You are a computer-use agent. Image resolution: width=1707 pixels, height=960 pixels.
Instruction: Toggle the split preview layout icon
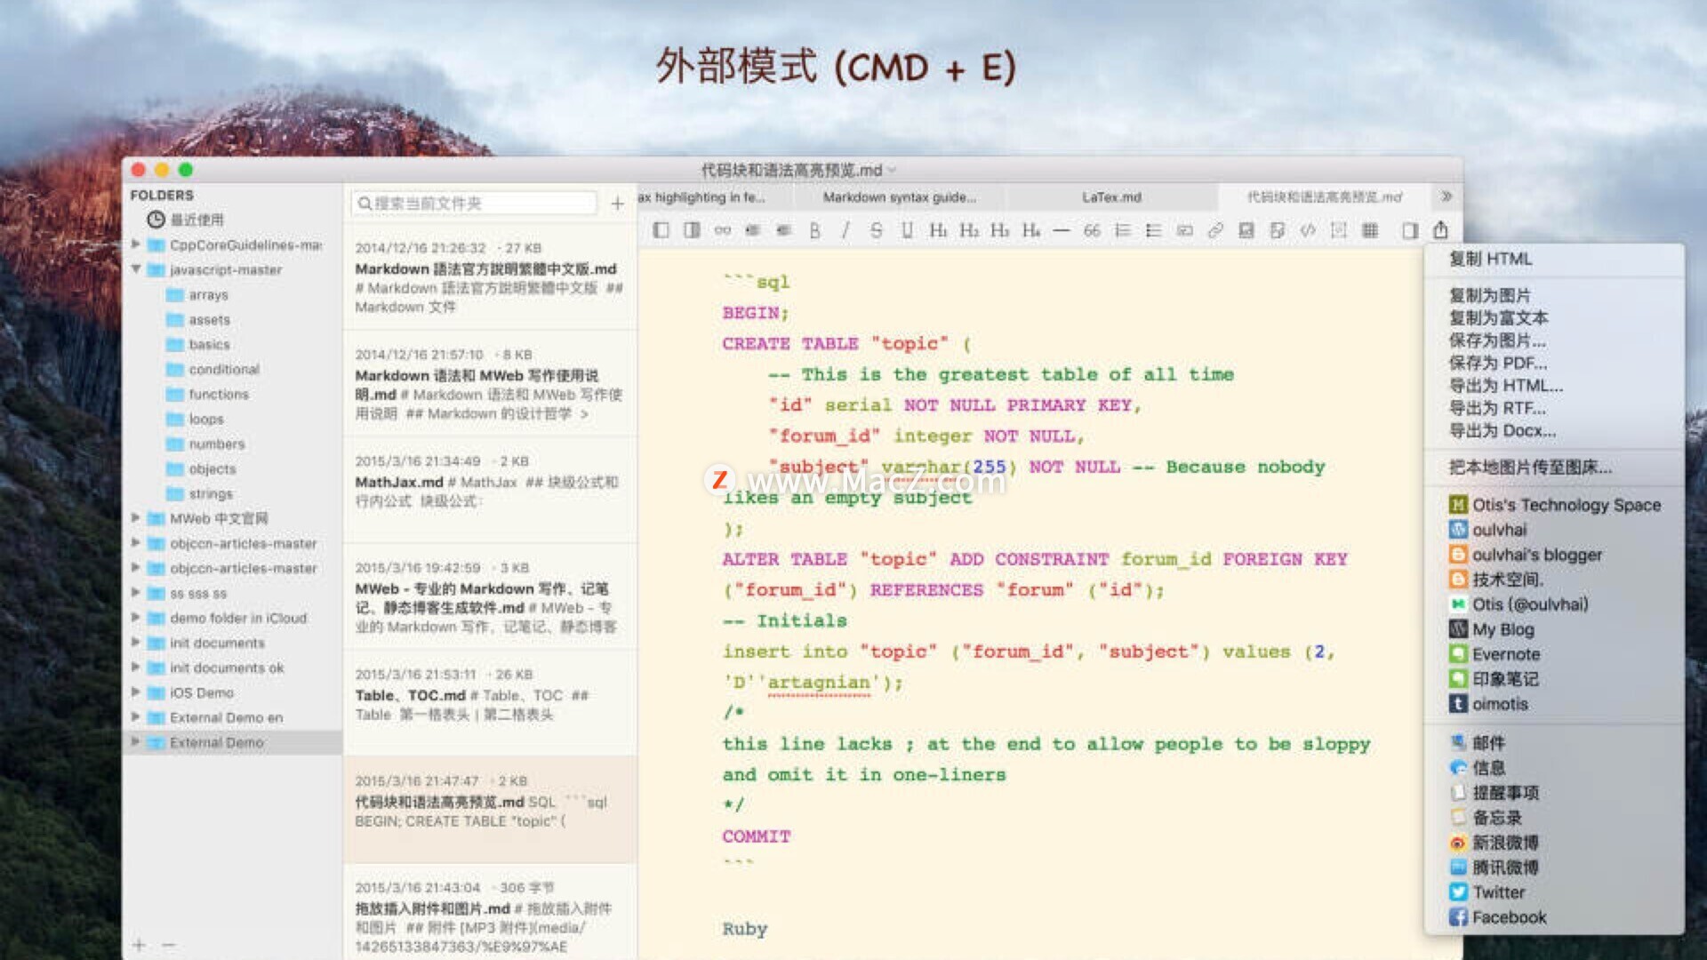(692, 230)
